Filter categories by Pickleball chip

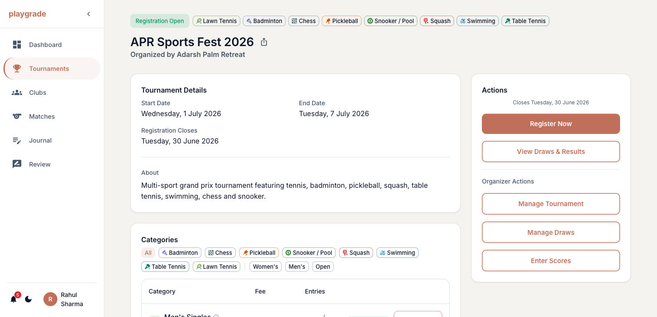pos(259,253)
